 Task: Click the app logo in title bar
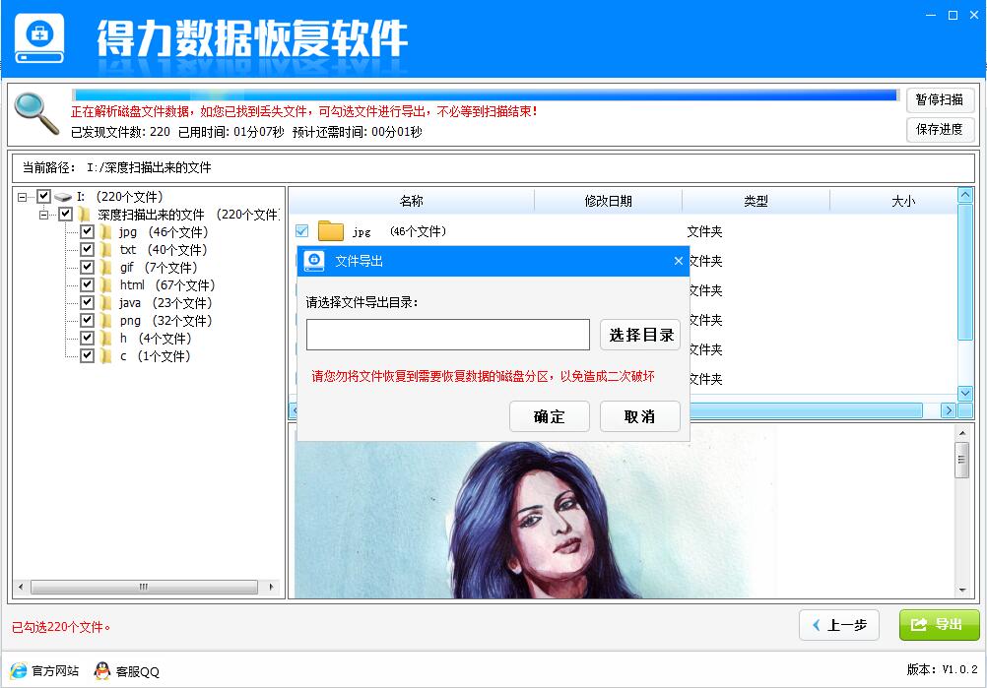point(39,39)
